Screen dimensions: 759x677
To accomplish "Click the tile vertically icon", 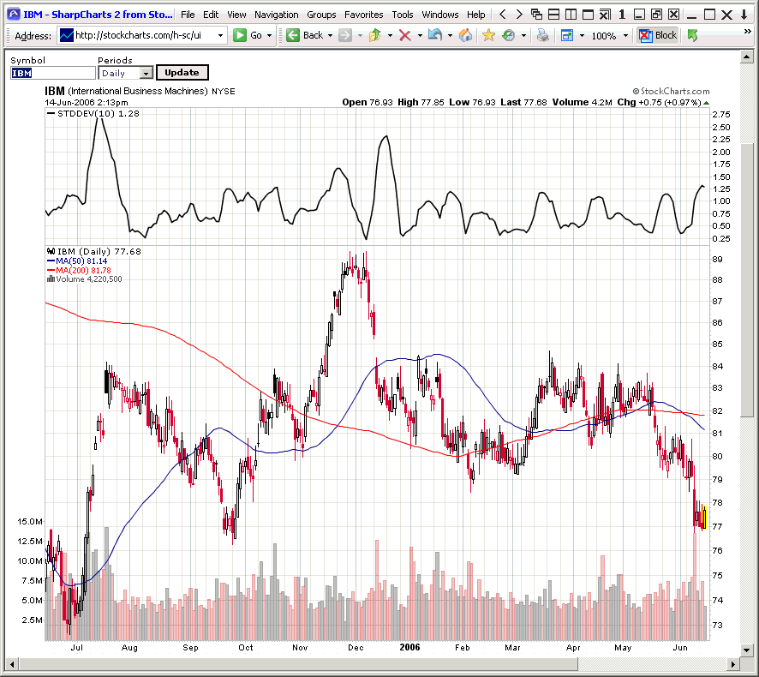I will 572,15.
